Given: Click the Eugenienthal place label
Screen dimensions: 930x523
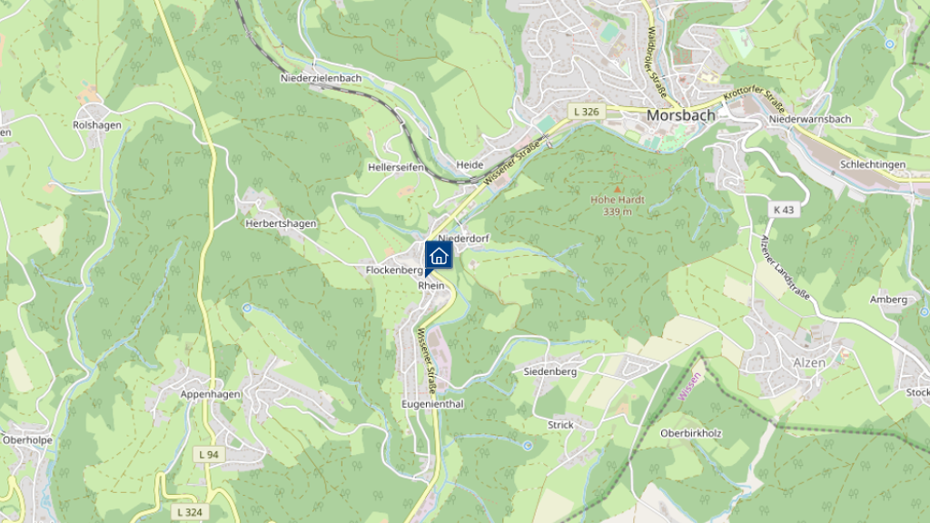Looking at the screenshot, I should click(433, 404).
